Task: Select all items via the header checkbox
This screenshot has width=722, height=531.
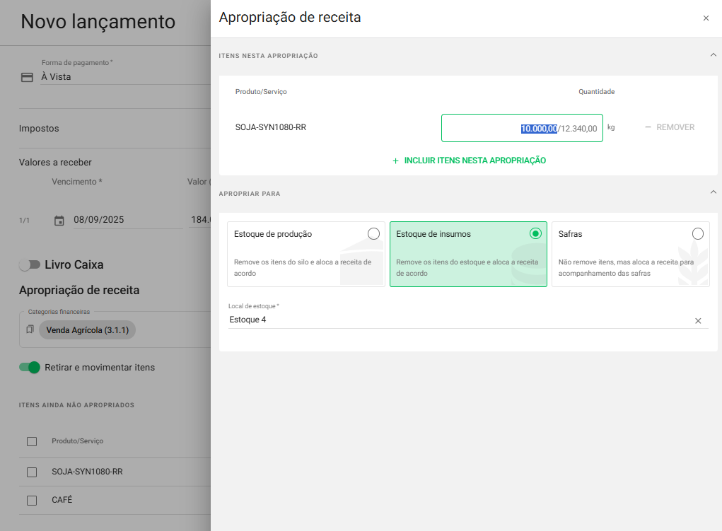Action: (x=32, y=441)
